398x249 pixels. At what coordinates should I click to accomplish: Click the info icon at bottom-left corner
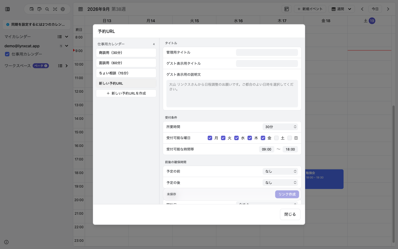click(6, 242)
